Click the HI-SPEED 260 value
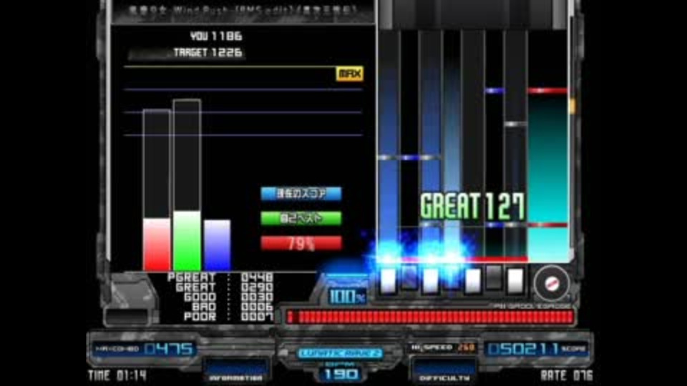This screenshot has width=687, height=386. tap(467, 347)
